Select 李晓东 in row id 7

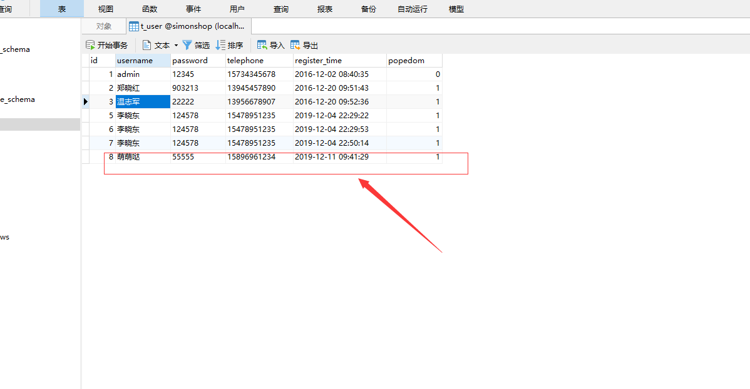[143, 143]
